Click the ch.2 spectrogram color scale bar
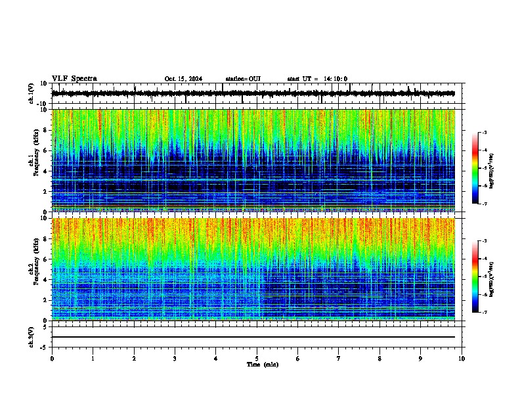The width and height of the screenshot is (520, 402). pos(475,277)
